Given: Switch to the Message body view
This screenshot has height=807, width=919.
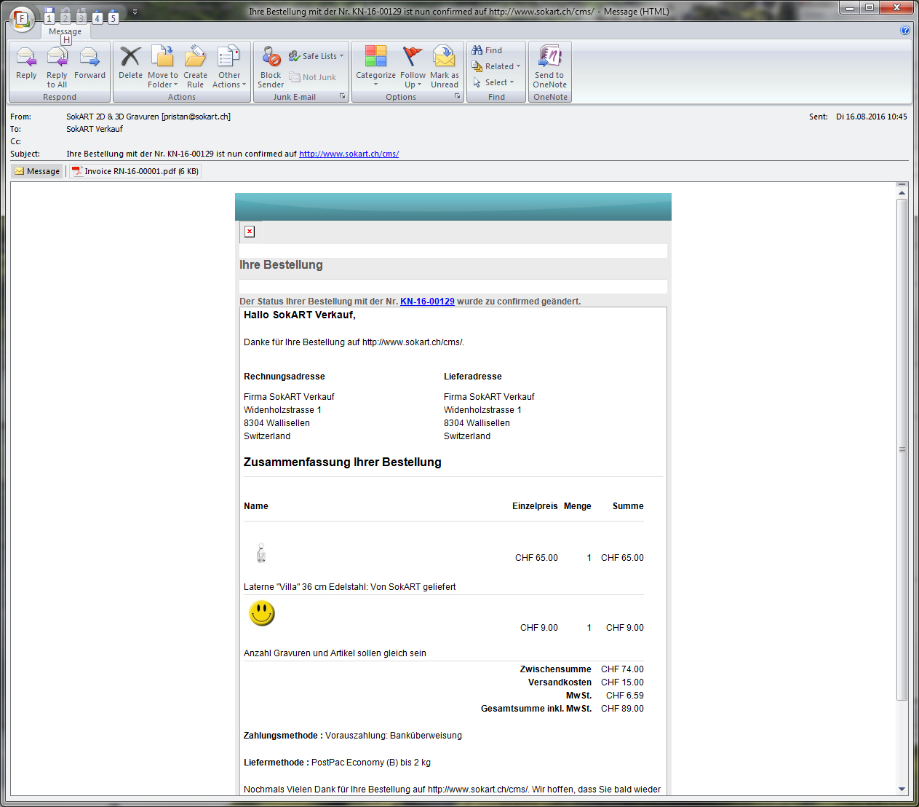Looking at the screenshot, I should 37,171.
